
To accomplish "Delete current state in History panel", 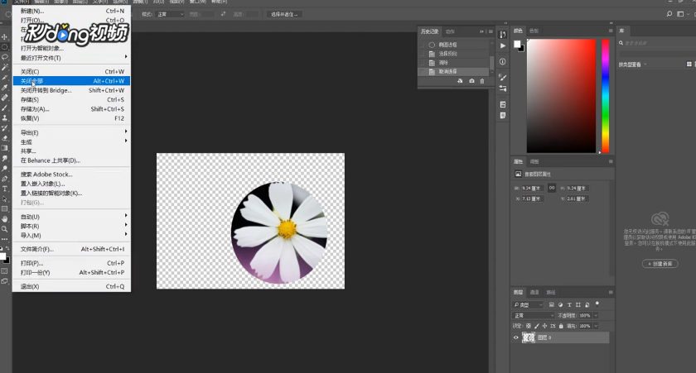I will (482, 81).
